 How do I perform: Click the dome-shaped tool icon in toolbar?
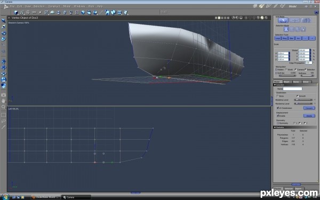click(52, 12)
